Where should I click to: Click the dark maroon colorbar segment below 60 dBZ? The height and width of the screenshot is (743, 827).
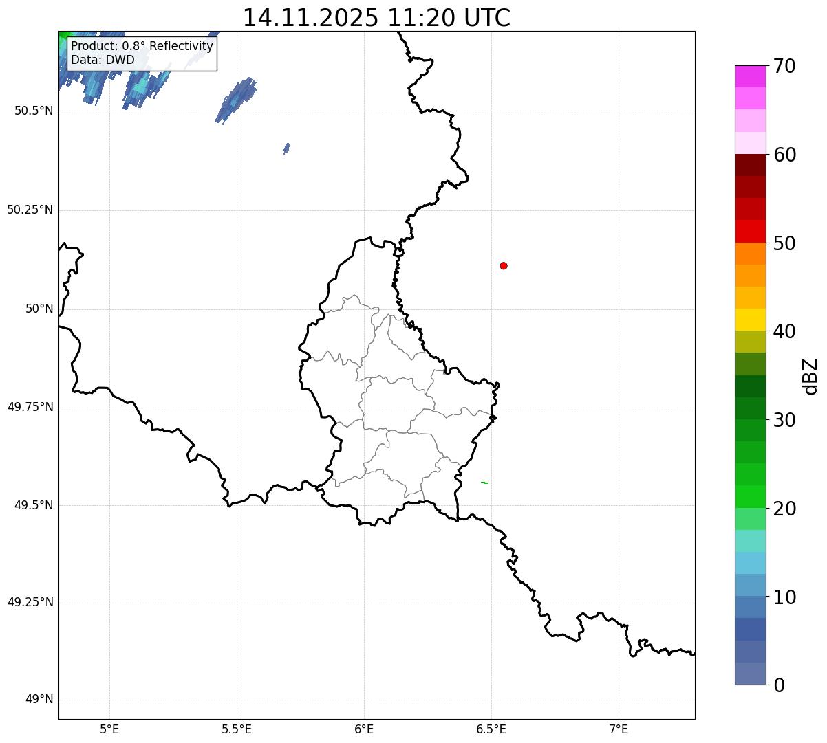pyautogui.click(x=750, y=165)
